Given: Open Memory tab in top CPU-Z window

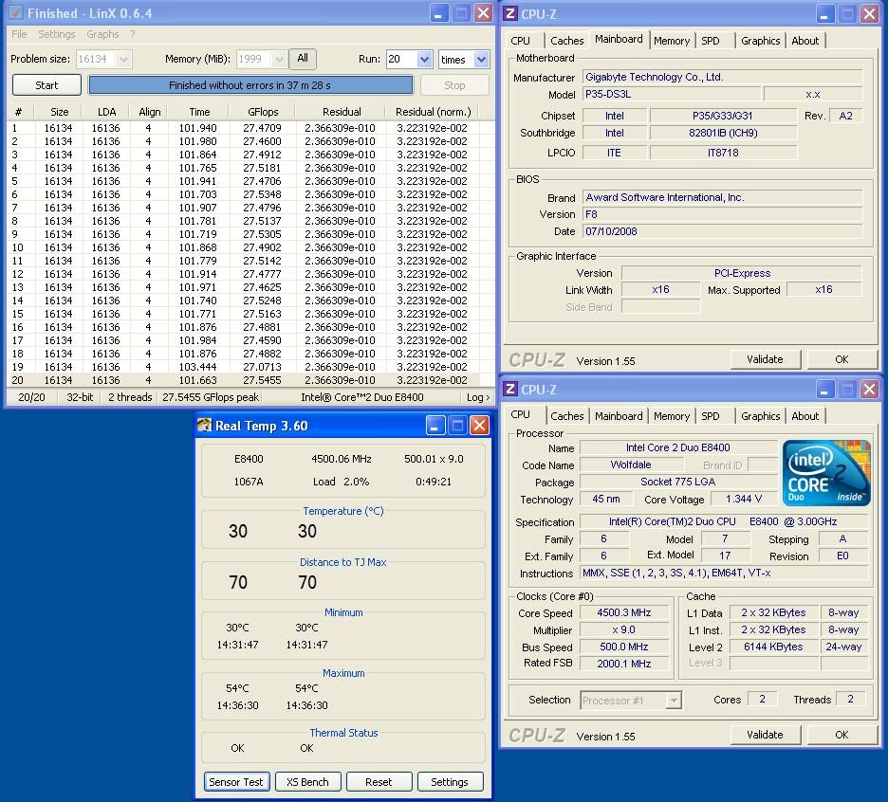Looking at the screenshot, I should (672, 41).
